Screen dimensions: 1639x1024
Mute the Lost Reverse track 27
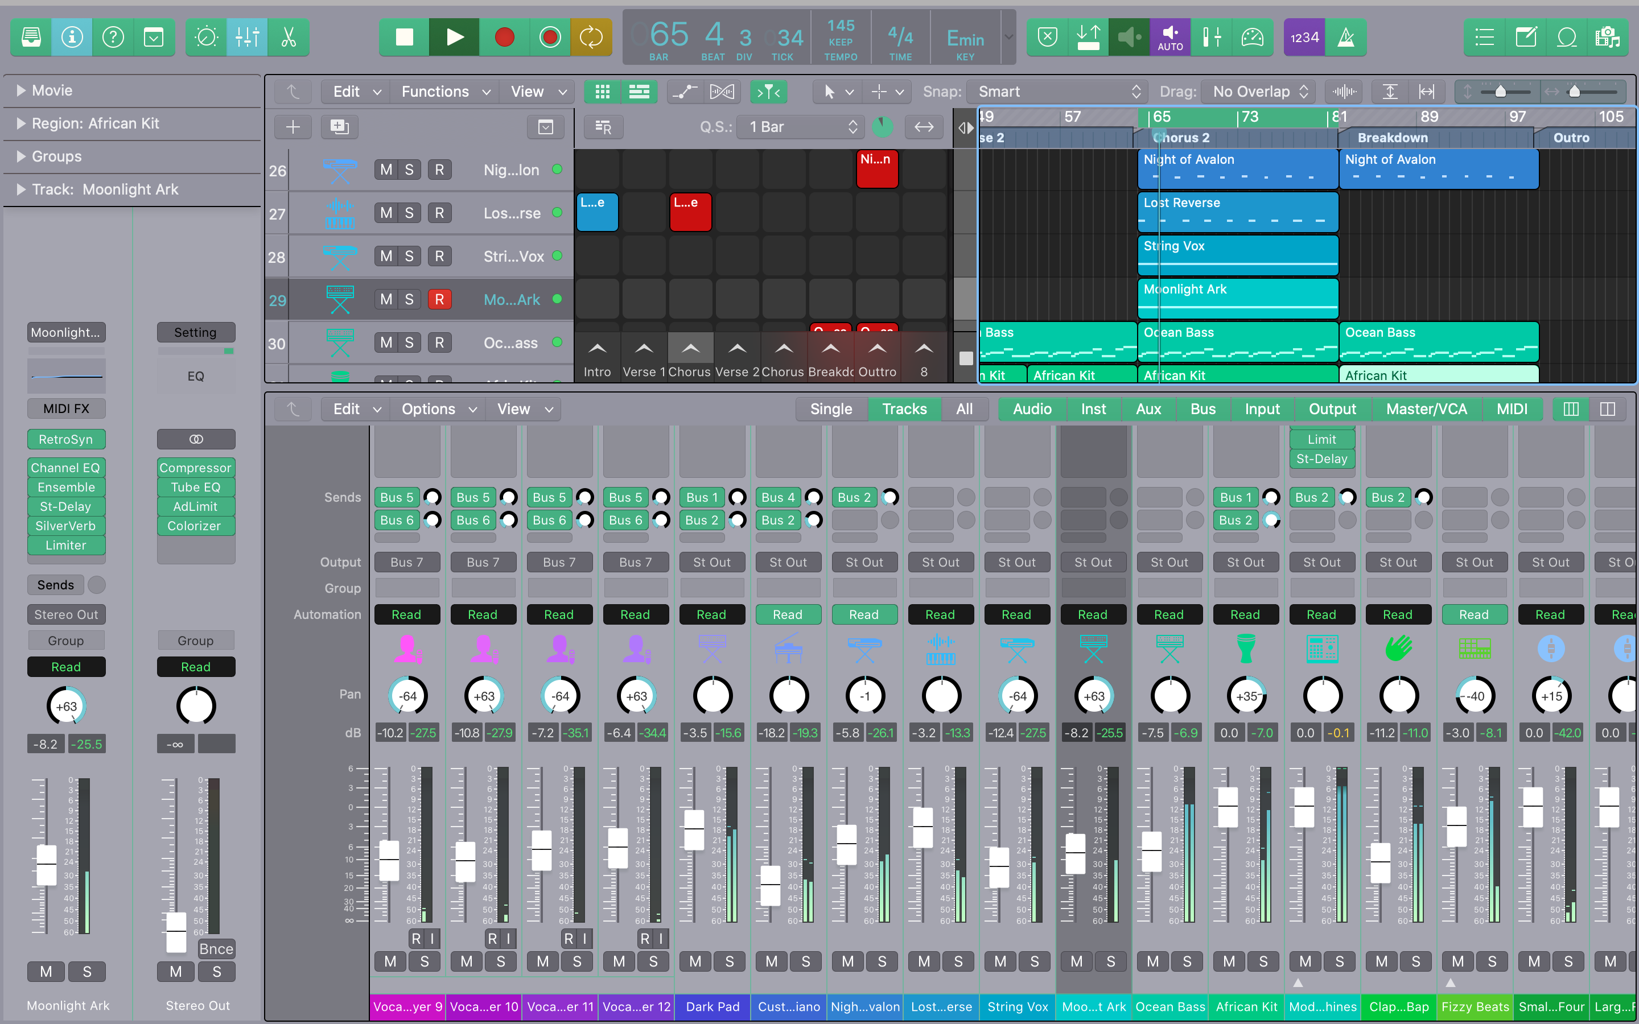point(386,213)
